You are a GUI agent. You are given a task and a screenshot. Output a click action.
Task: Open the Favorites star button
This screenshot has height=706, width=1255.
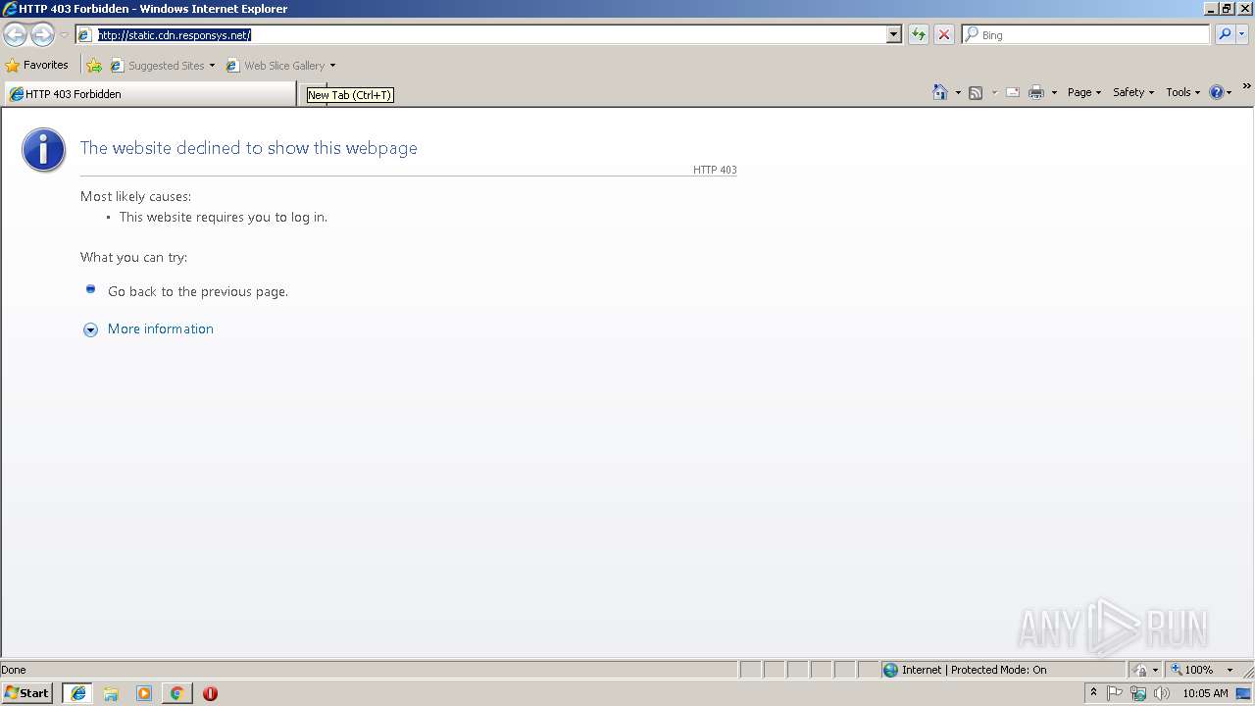(x=36, y=65)
